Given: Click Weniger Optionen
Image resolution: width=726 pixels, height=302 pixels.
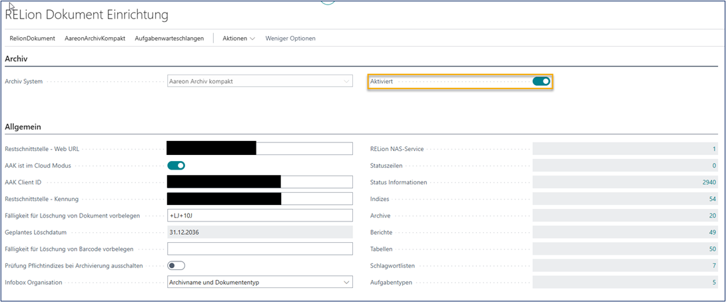Looking at the screenshot, I should pos(290,39).
